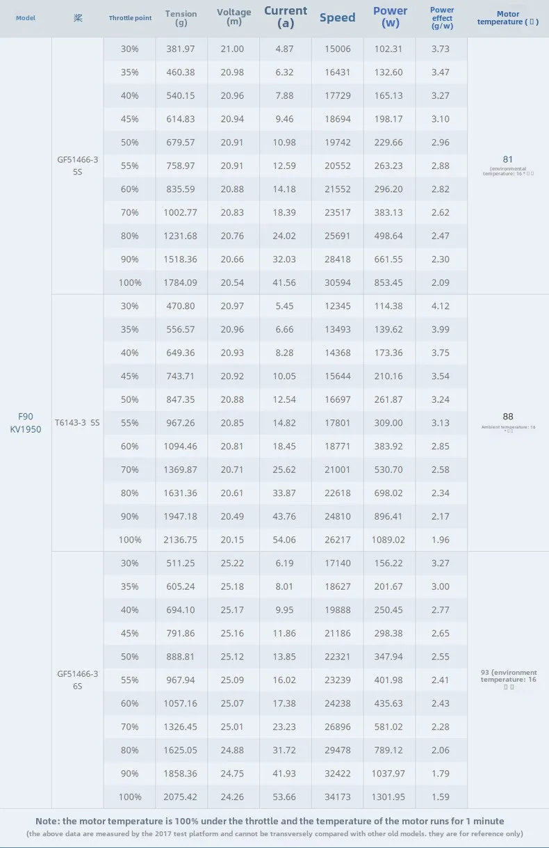Select the 2136.75 tension value
Image resolution: width=549 pixels, height=848 pixels.
[x=181, y=540]
